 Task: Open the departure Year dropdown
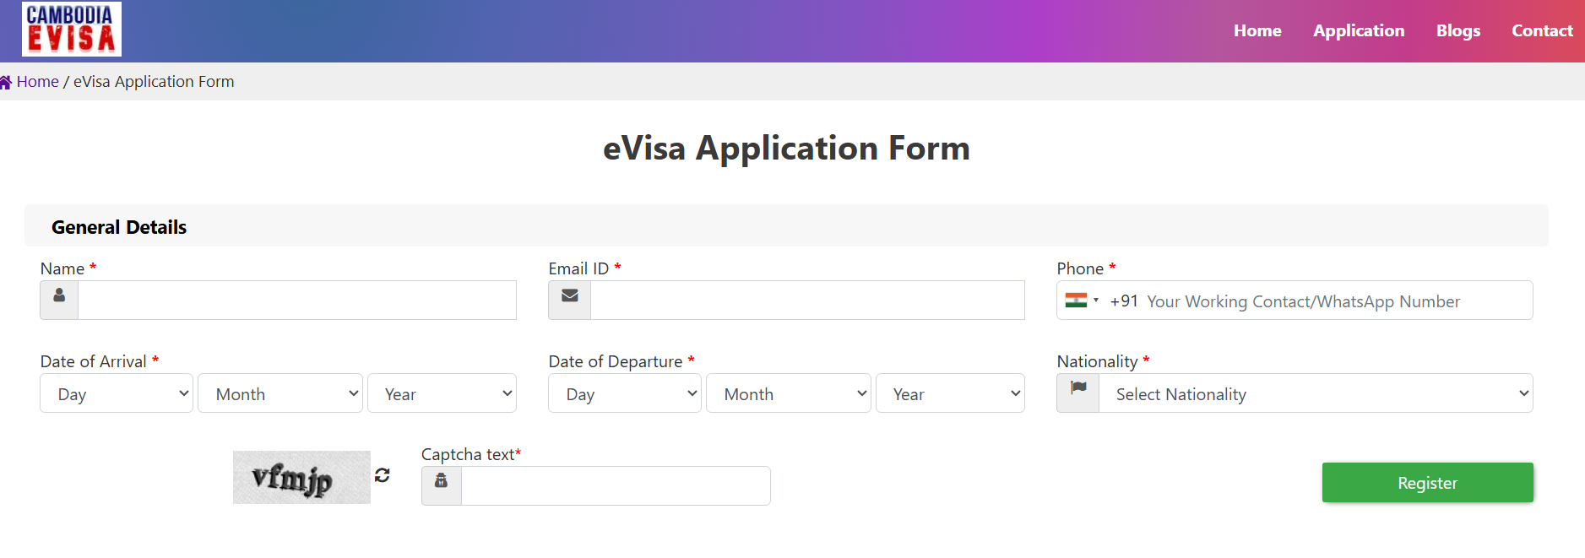point(950,393)
